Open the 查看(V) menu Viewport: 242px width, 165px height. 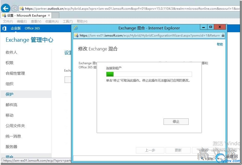[x=36, y=21]
